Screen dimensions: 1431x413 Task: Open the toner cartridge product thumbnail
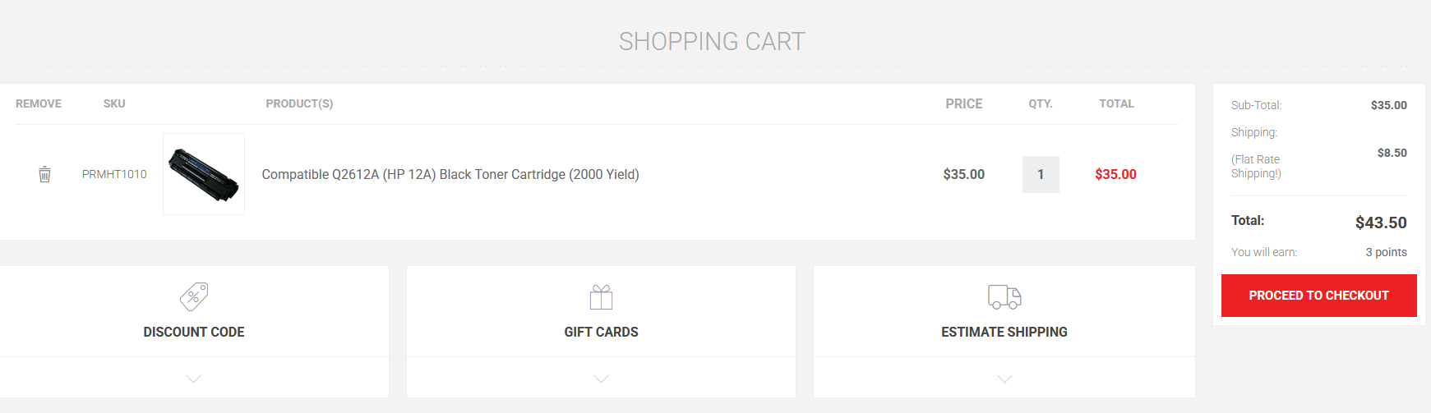click(204, 174)
